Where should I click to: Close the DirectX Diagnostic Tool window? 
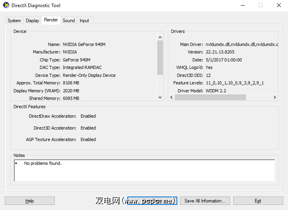click(x=279, y=5)
